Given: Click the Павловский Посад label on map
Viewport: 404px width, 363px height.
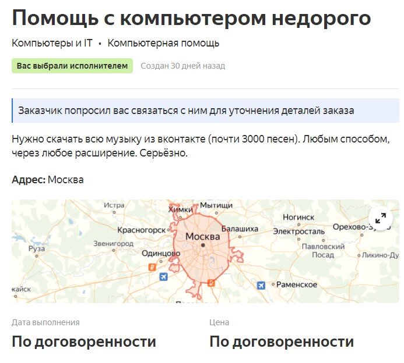Looking at the screenshot, I should [323, 251].
